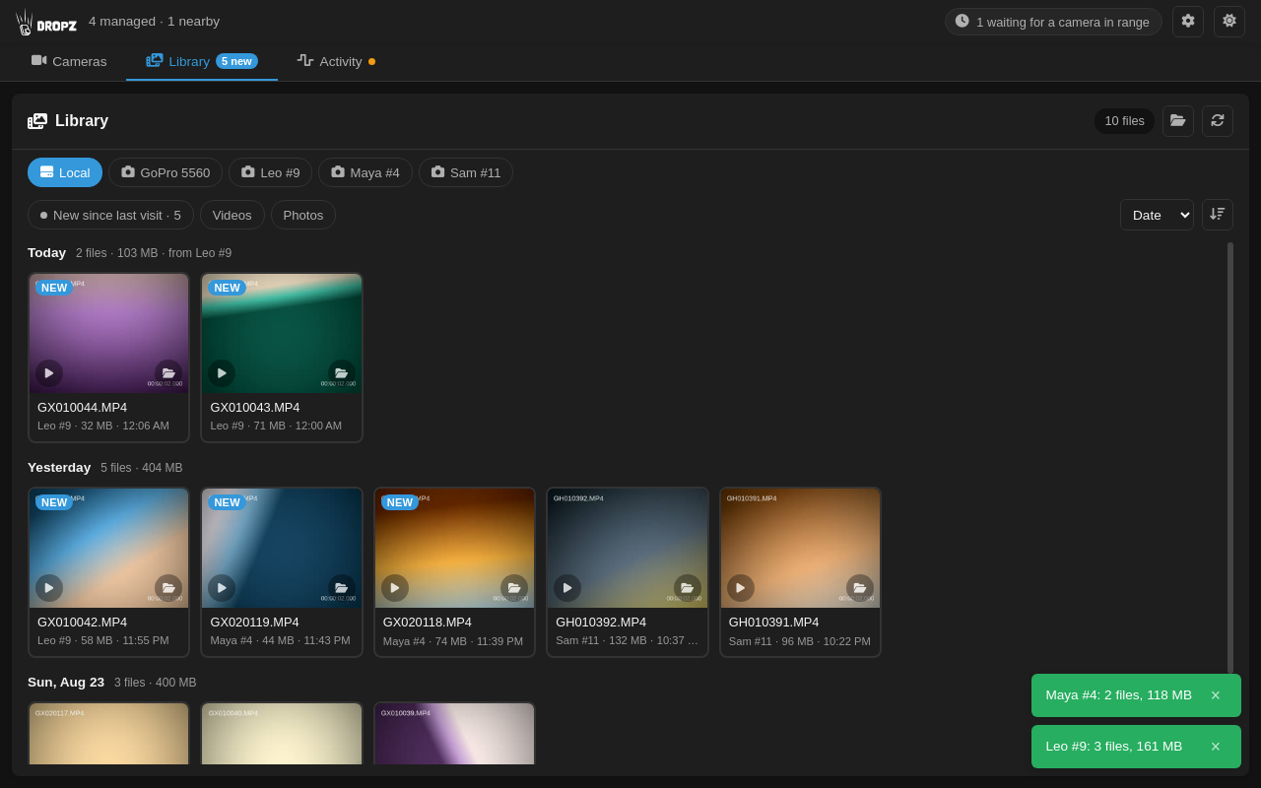The image size is (1261, 788).
Task: Open the settings gear icon
Action: tap(1188, 22)
